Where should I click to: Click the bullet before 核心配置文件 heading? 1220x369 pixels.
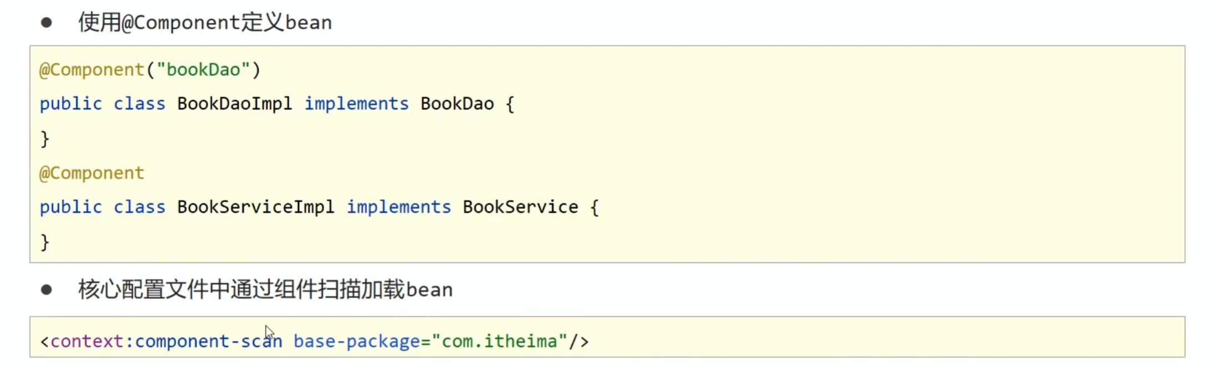(x=47, y=290)
